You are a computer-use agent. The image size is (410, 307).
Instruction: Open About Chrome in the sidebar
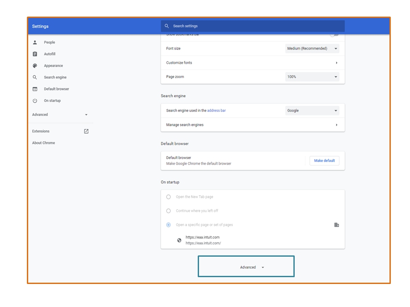click(44, 143)
